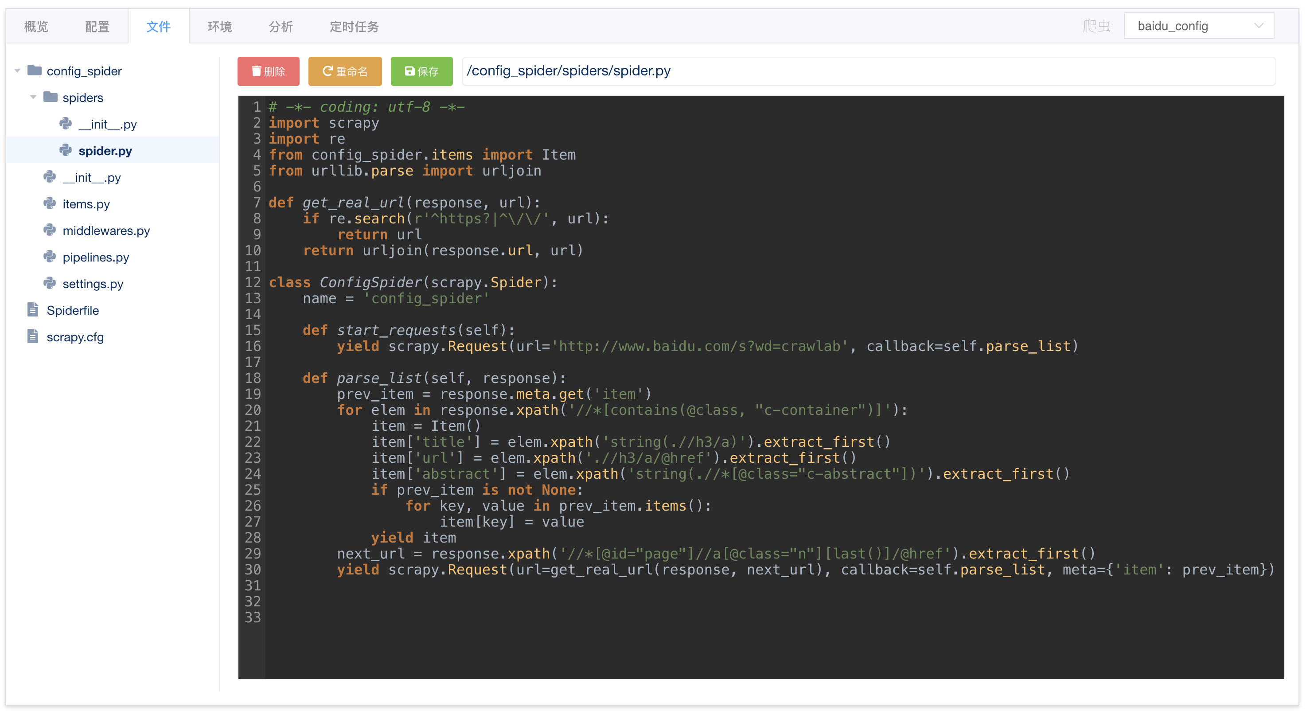Image resolution: width=1306 pixels, height=711 pixels.
Task: Click the 保存 save button
Action: (x=421, y=71)
